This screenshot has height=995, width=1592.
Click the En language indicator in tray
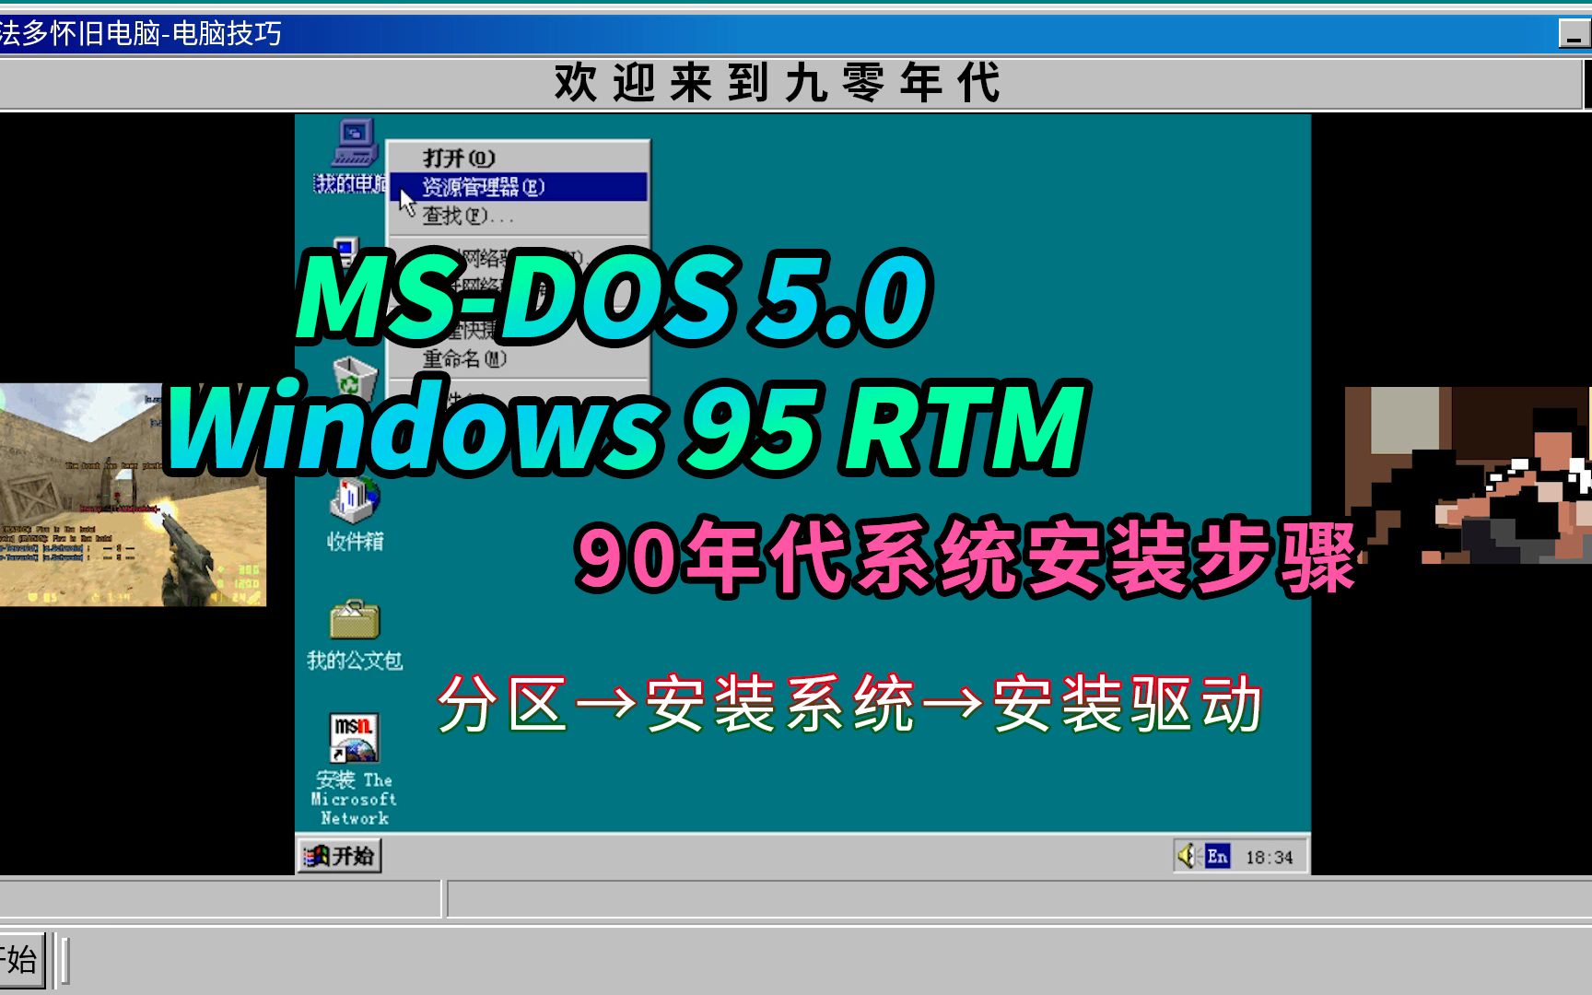point(1217,856)
